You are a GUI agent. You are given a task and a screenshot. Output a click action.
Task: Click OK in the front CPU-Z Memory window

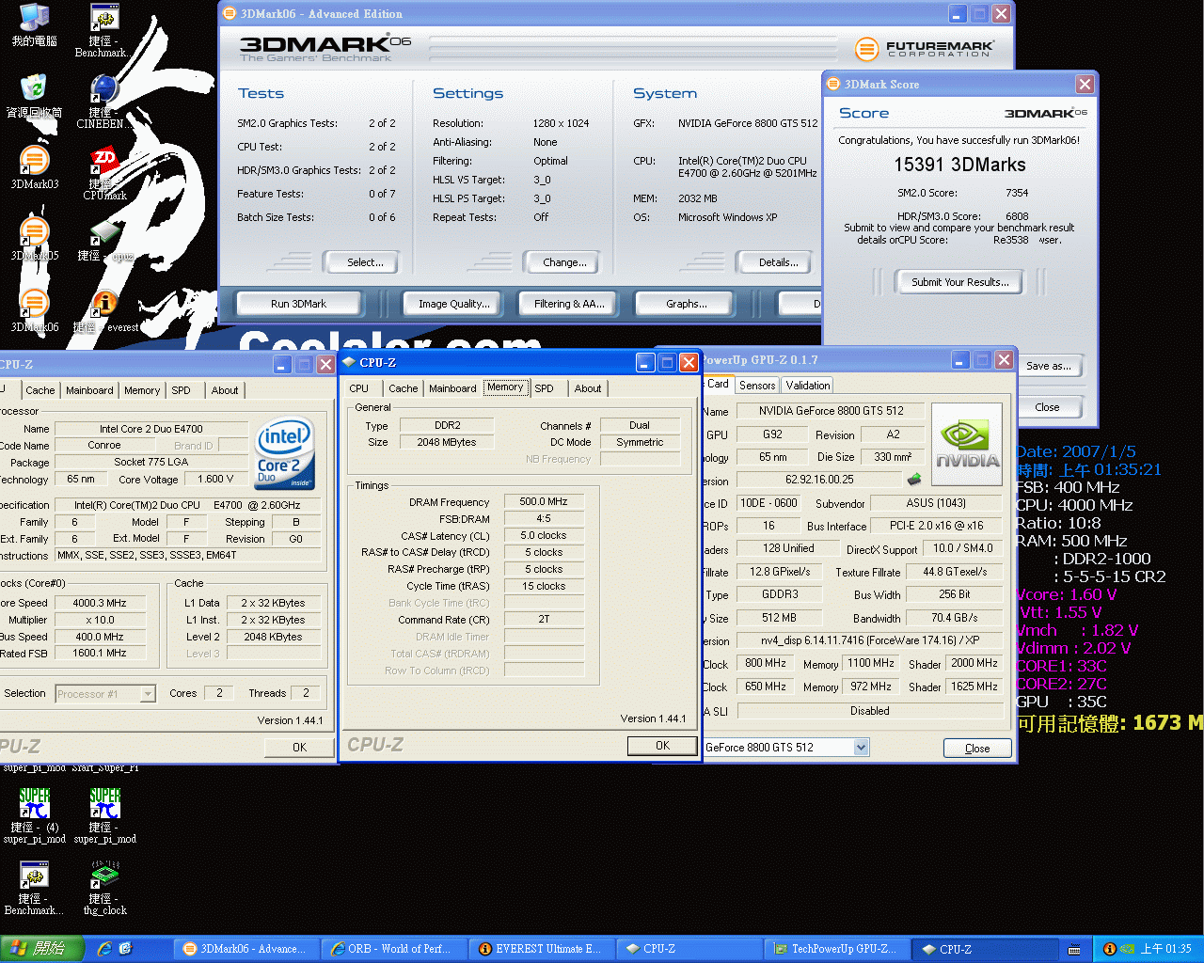coord(662,745)
